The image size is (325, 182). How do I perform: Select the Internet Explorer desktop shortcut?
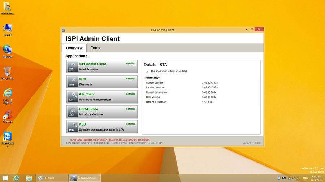click(x=8, y=96)
